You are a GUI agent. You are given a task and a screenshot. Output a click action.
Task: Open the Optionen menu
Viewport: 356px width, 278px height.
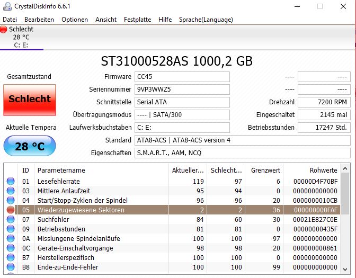[75, 20]
